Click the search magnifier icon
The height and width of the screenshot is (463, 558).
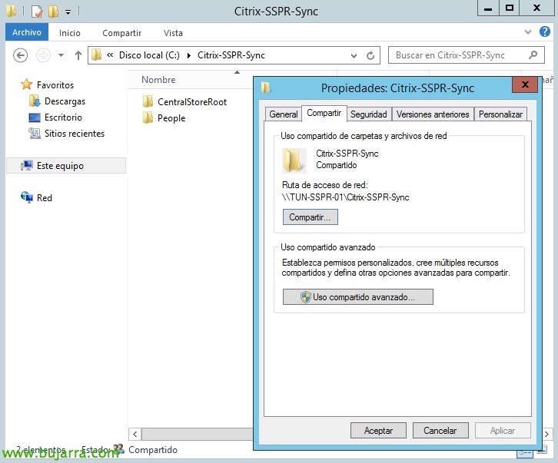click(x=533, y=55)
